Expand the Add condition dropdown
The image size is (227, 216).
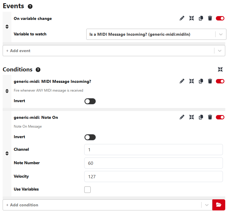[x=207, y=205]
